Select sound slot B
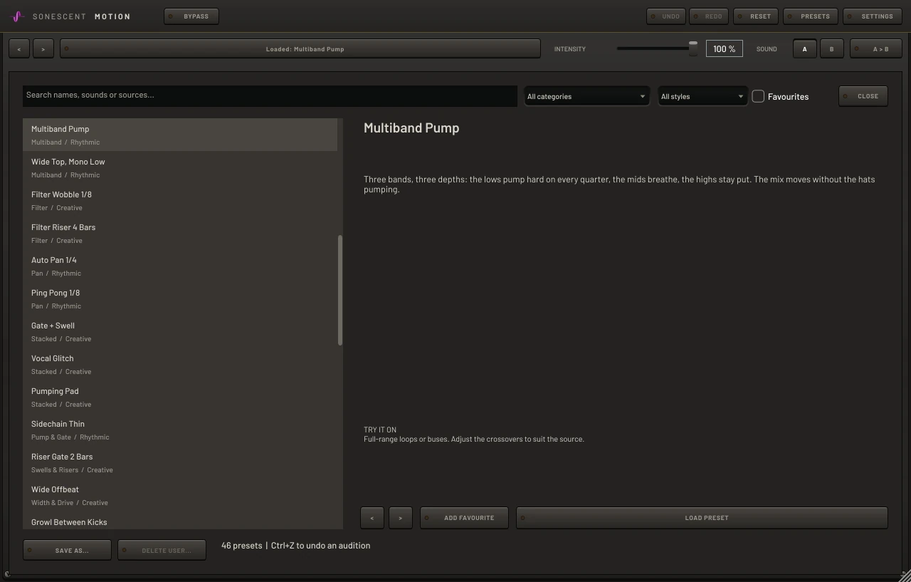 (x=831, y=49)
